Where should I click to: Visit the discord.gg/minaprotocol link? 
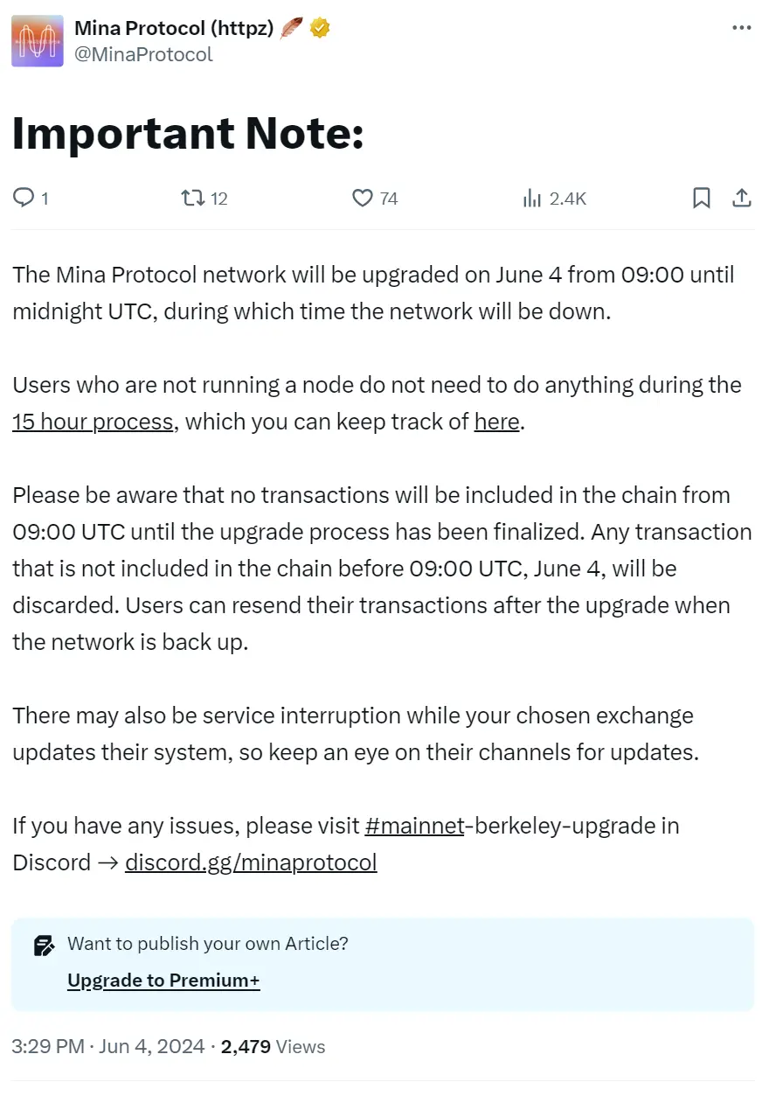[x=251, y=862]
